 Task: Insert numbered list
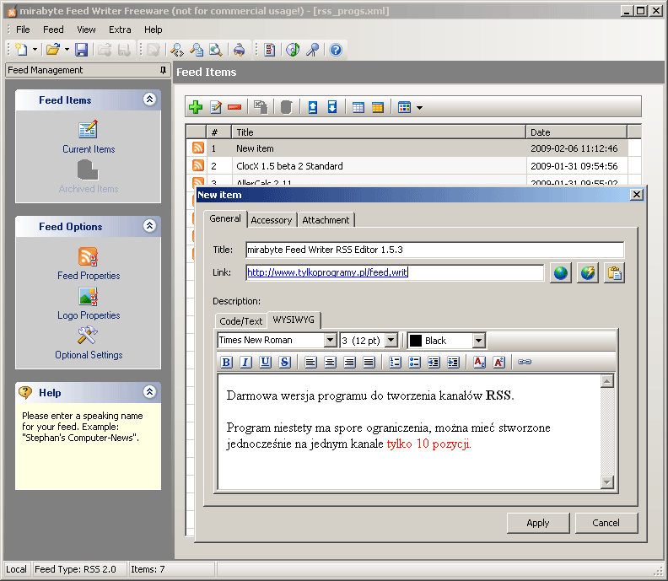(x=395, y=362)
